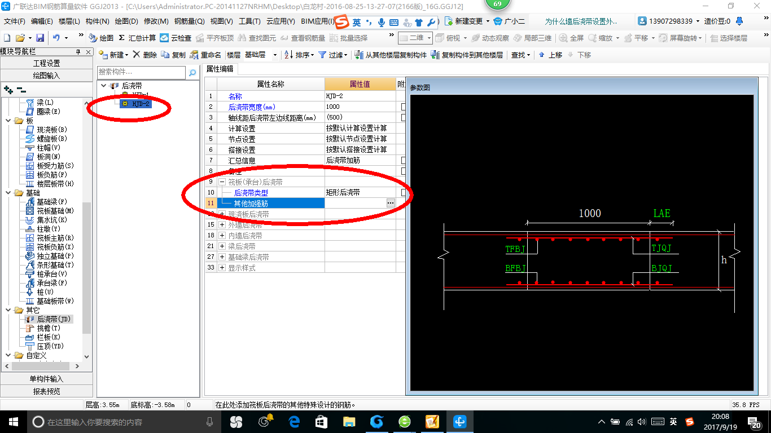The width and height of the screenshot is (771, 433).
Task: Open the 过滤 filter dropdown
Action: 333,55
